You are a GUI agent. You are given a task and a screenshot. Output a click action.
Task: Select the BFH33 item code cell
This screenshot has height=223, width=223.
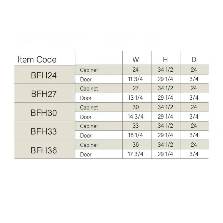44,131
